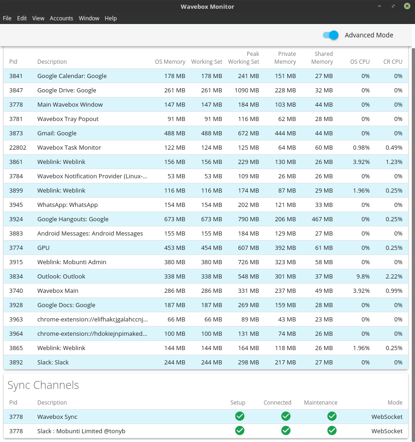415x442 pixels.
Task: Click the Connected column header
Action: (x=278, y=403)
